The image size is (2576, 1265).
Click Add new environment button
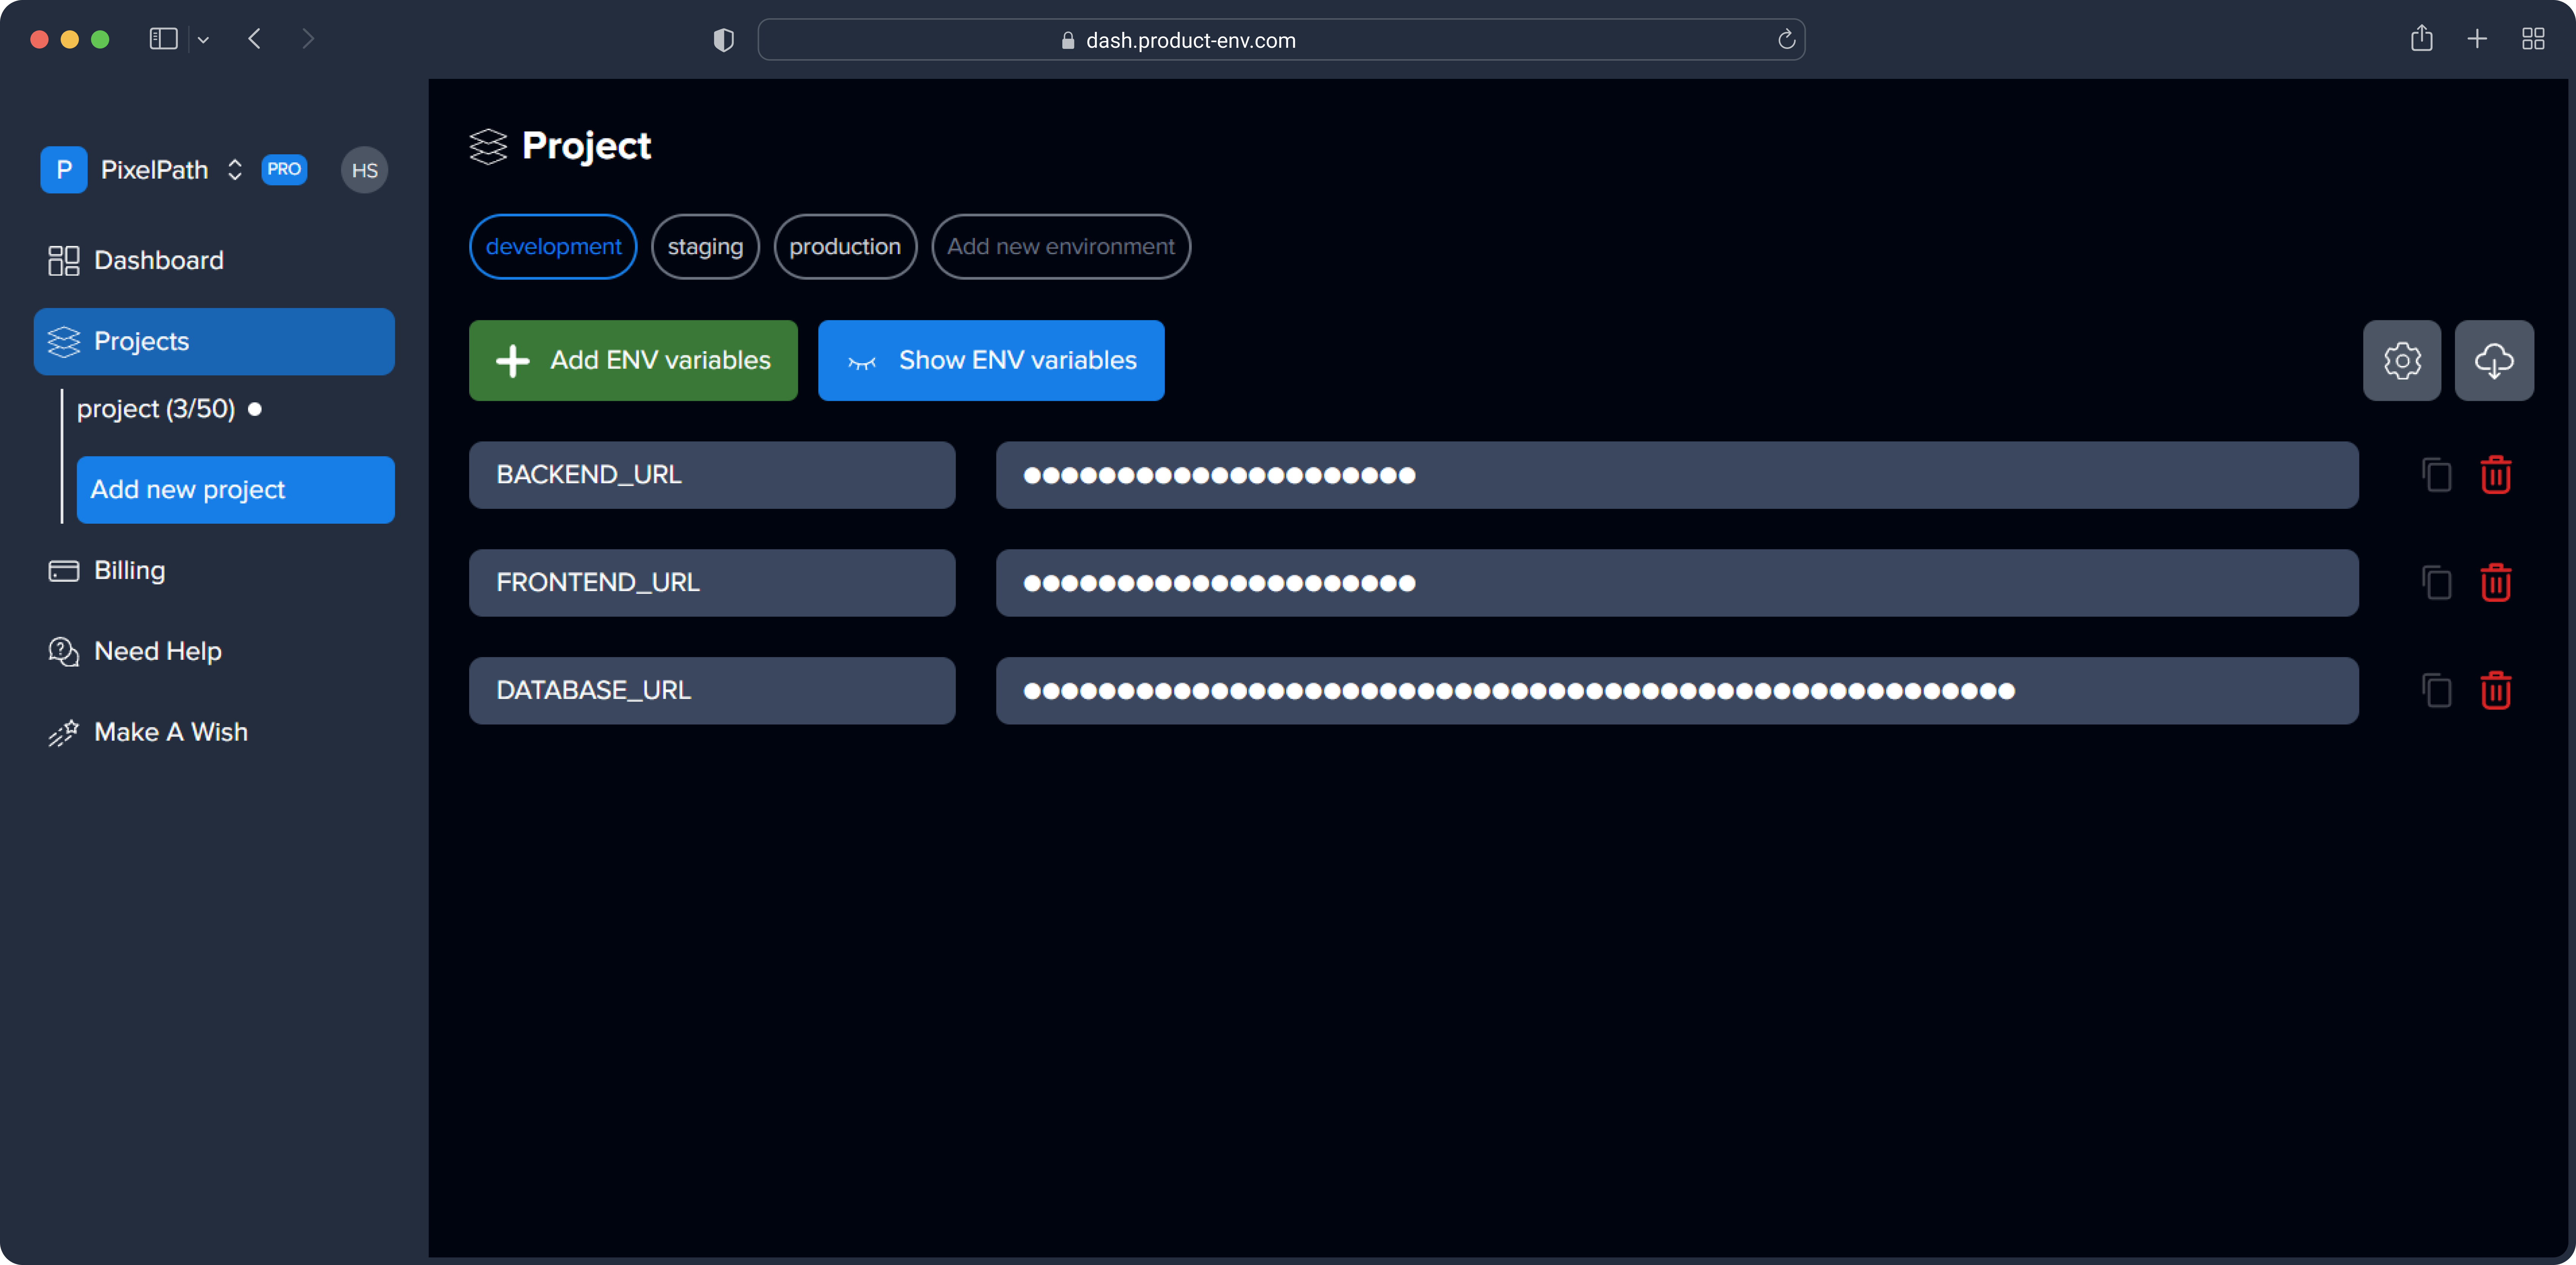pos(1060,247)
